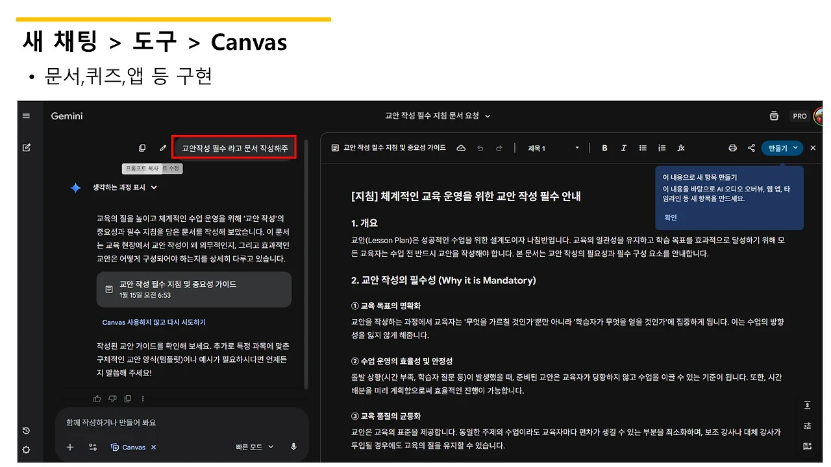This screenshot has height=467, width=831.
Task: Click the '1. 개요' heading
Action: pos(364,223)
